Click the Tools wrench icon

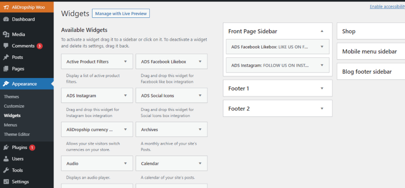[6, 170]
